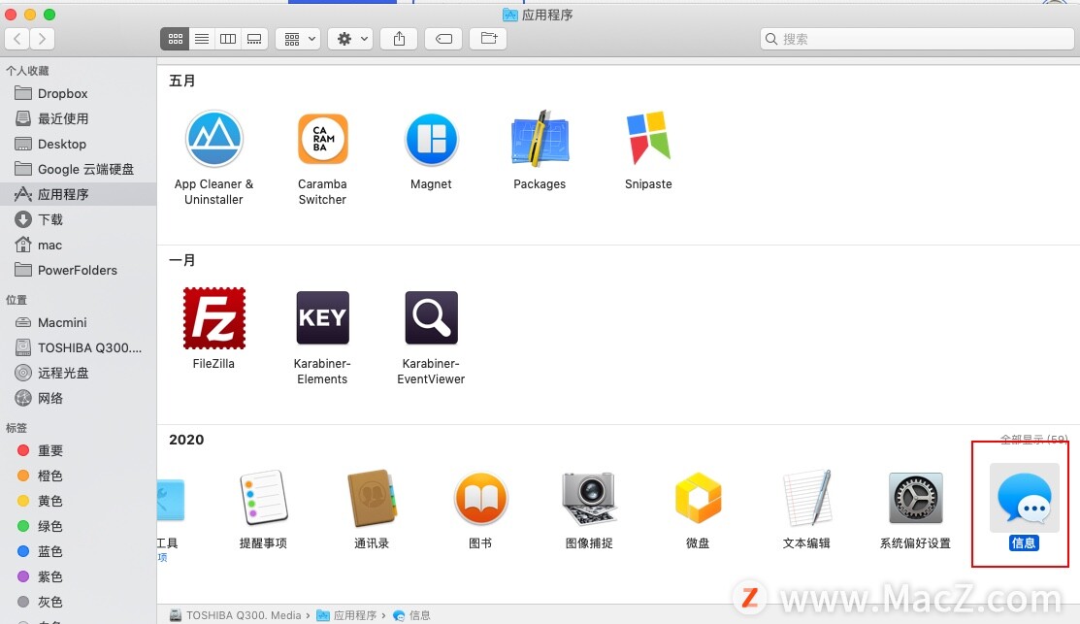Open Google 云端硬盘 in sidebar
Viewport: 1080px width, 624px height.
[x=79, y=170]
